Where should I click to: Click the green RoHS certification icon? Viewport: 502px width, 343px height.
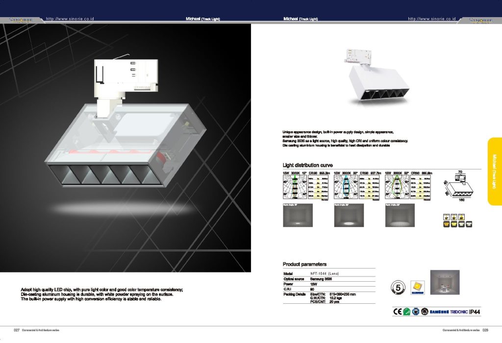point(406,312)
